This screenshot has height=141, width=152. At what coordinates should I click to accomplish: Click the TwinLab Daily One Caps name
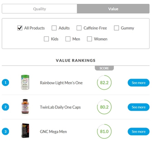60,107
